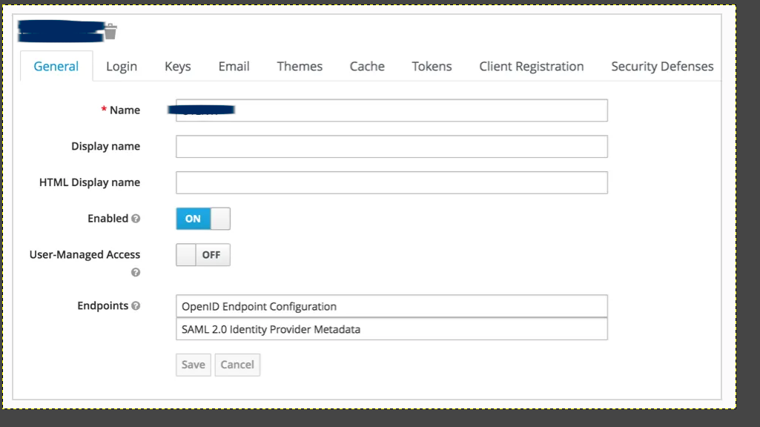Image resolution: width=760 pixels, height=427 pixels.
Task: Turn on User-Managed Access switch
Action: 203,255
